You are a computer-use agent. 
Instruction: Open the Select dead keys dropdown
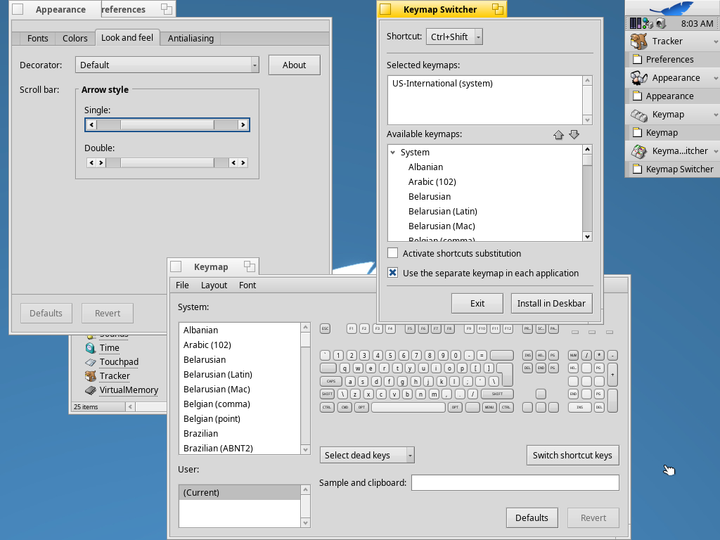[x=367, y=455]
